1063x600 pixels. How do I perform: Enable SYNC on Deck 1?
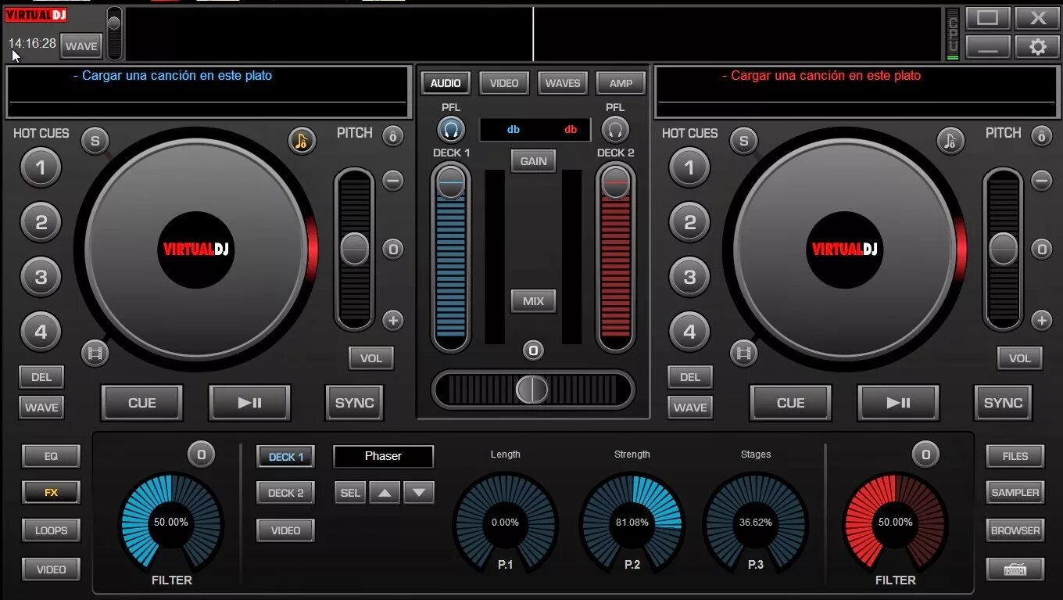(x=353, y=403)
